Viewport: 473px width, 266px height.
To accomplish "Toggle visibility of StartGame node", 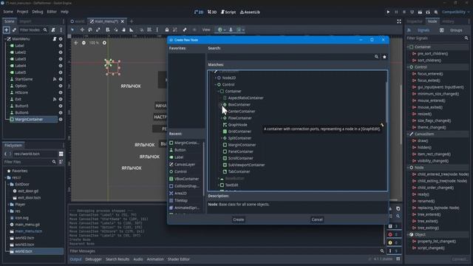I will [x=61, y=79].
